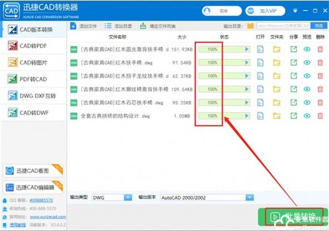Delete the 红木圆光靠背扶手椅 row
The height and width of the screenshot is (231, 329).
coord(320,49)
